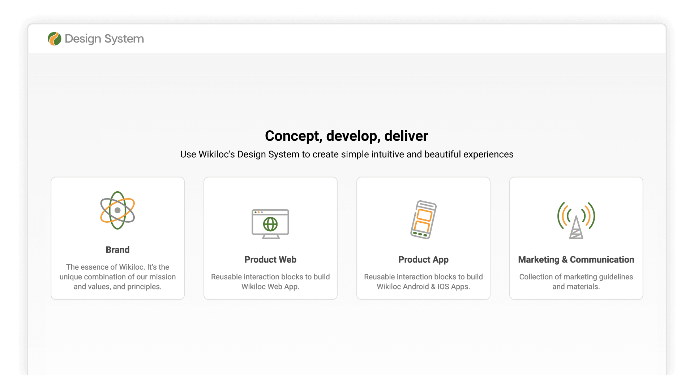Screen dimensions: 694x375
Task: Click the Wikiloc leaf logo icon
Action: coord(55,39)
